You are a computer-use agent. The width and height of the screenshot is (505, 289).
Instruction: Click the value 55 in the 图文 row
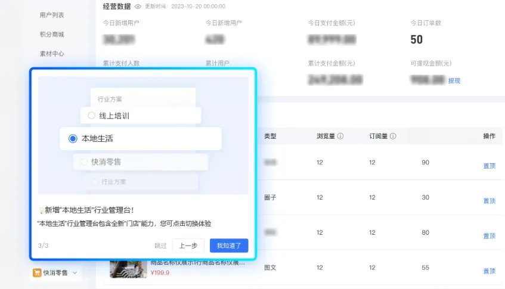click(x=426, y=268)
